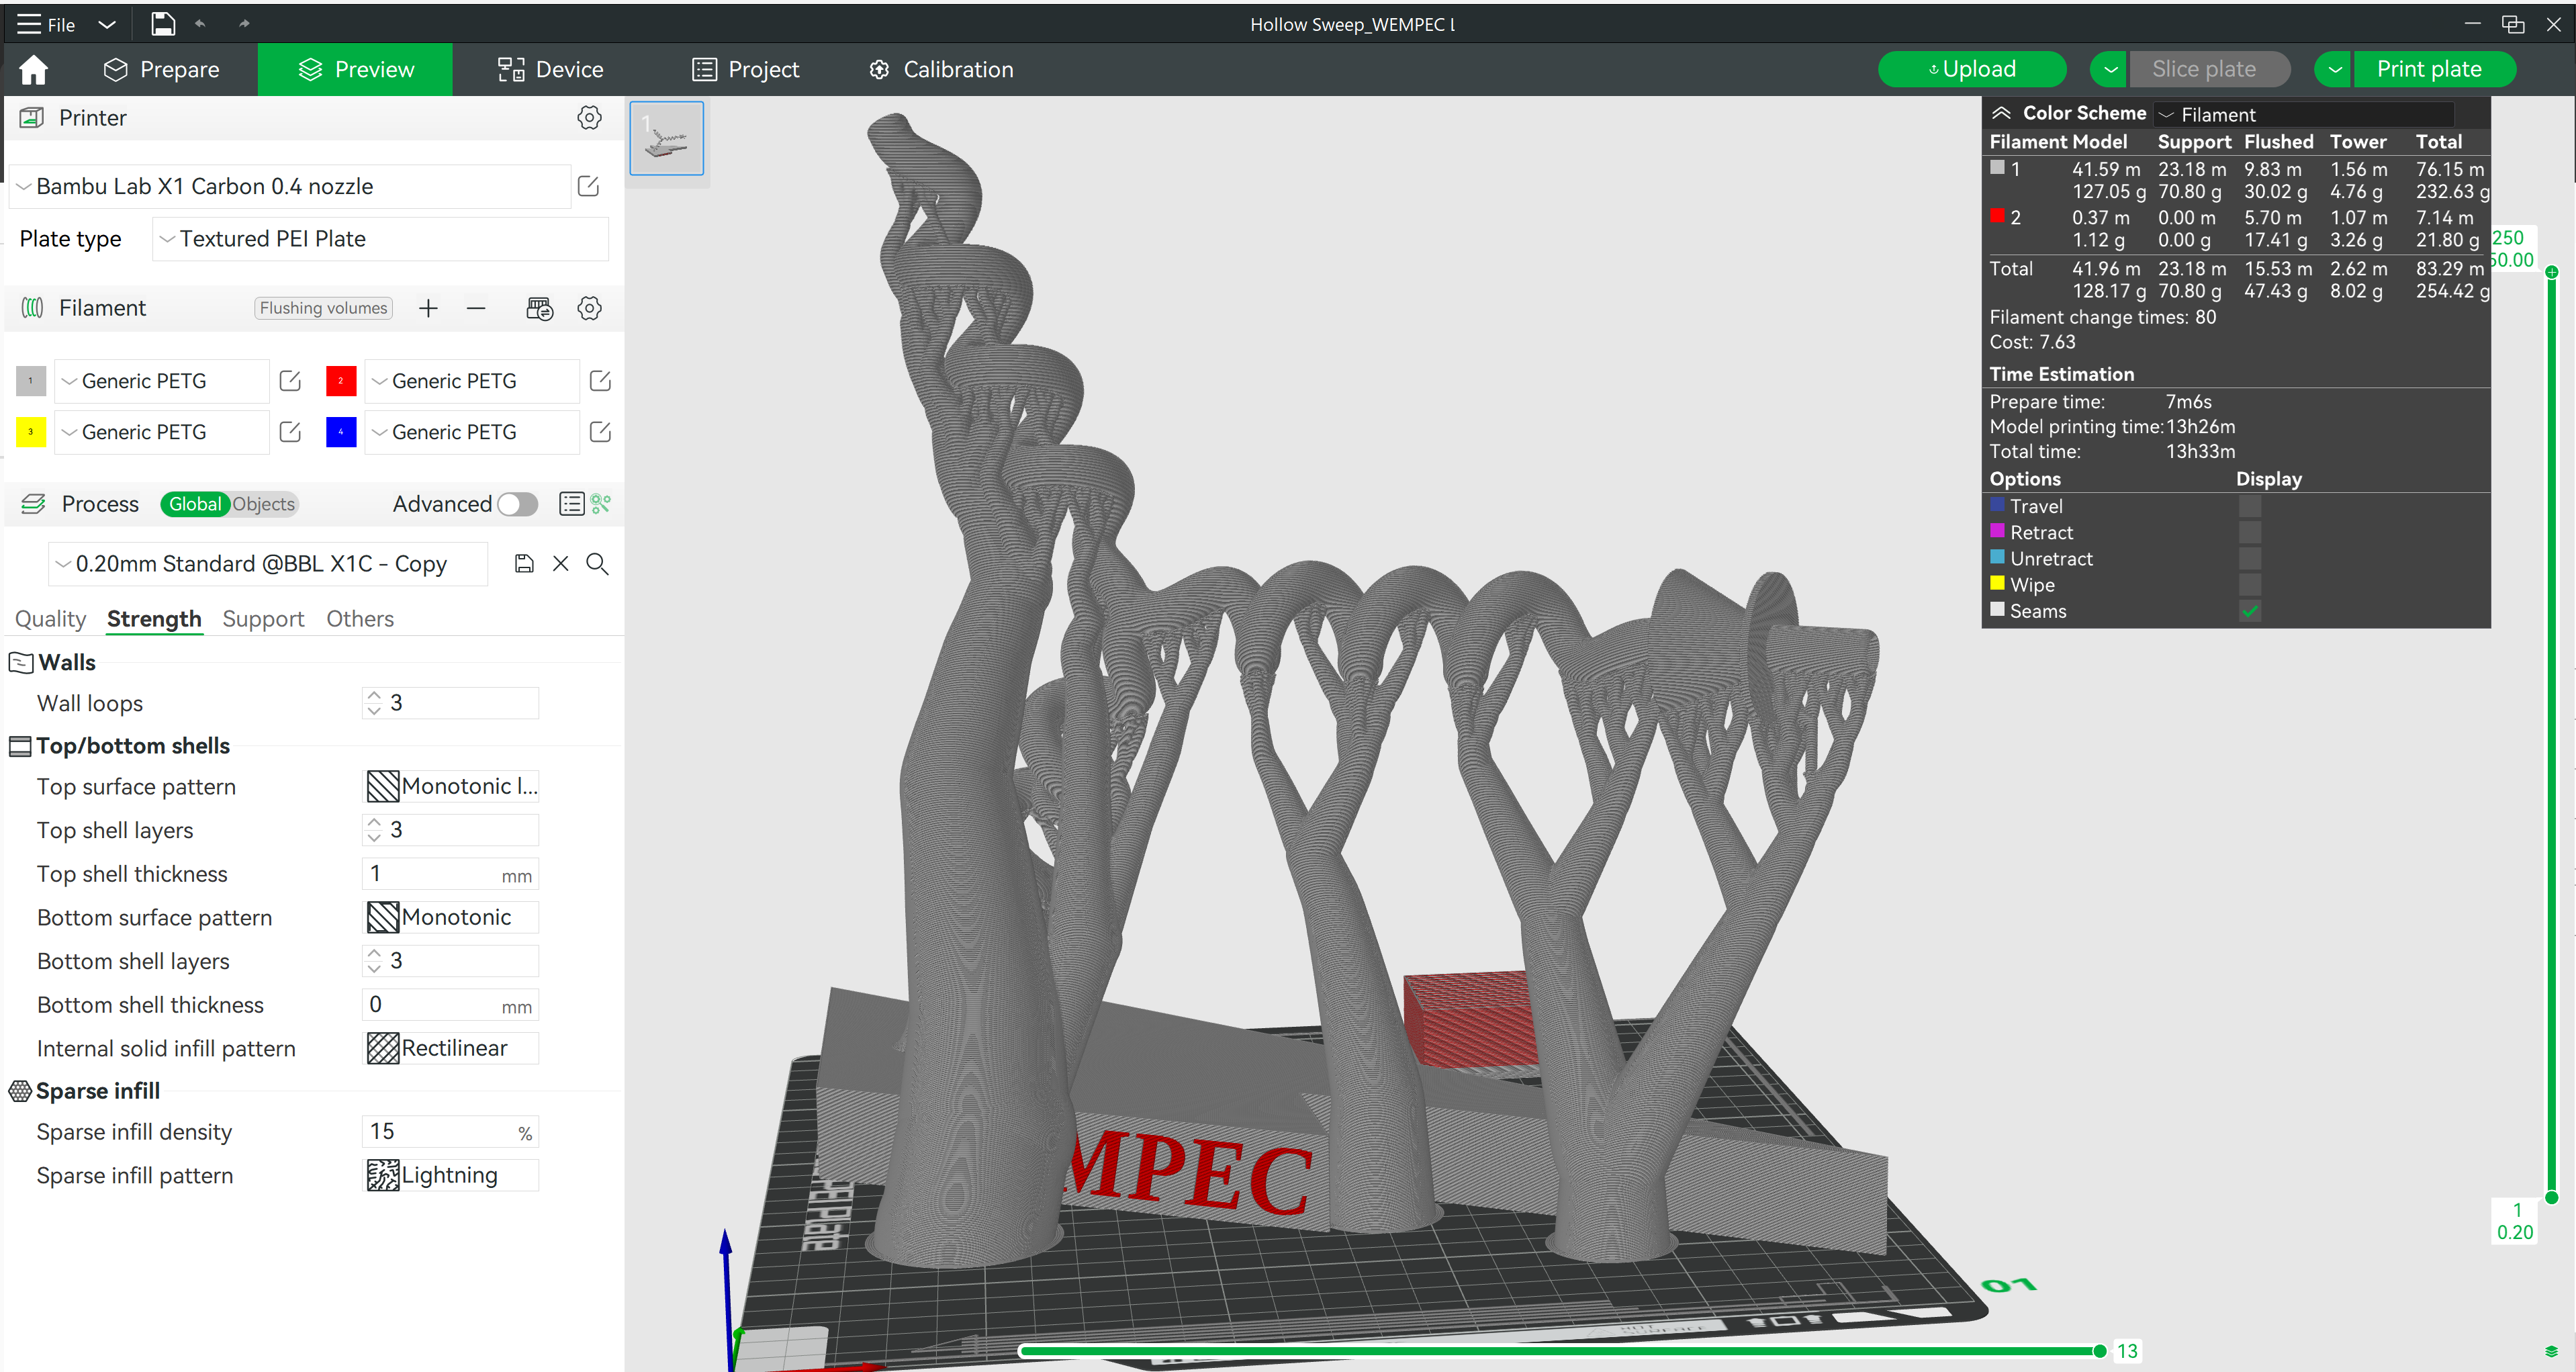Screen dimensions: 2576x1372
Task: Switch process scope to Objects
Action: [263, 504]
